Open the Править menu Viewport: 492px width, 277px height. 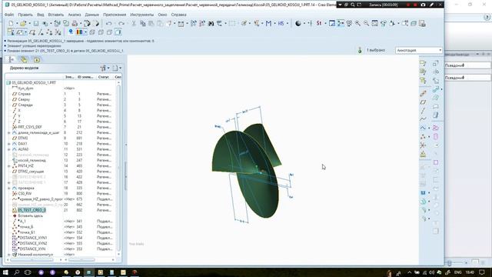[25, 15]
